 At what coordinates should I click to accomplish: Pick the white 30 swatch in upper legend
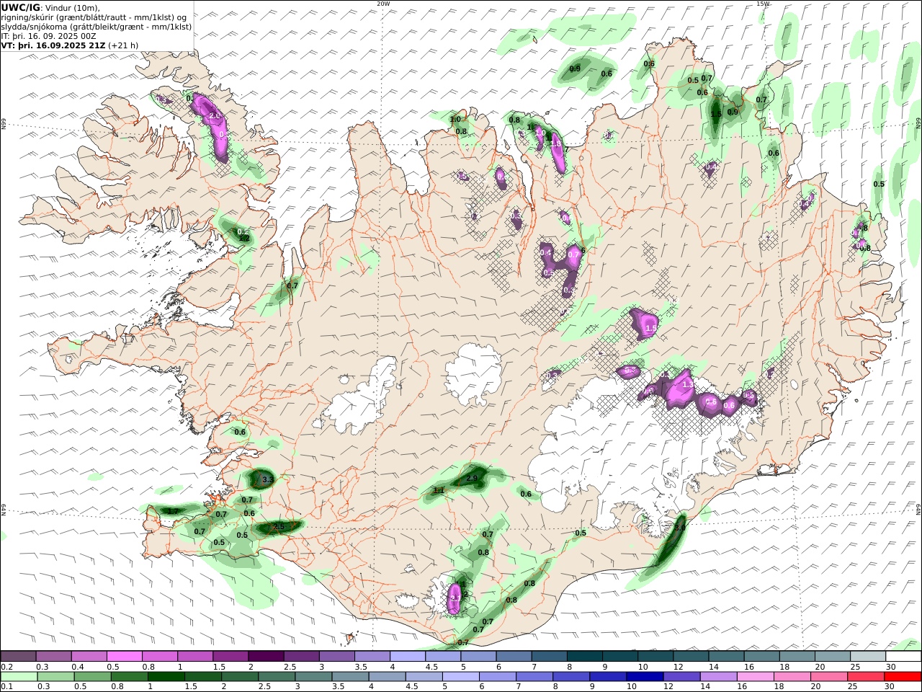pyautogui.click(x=903, y=657)
